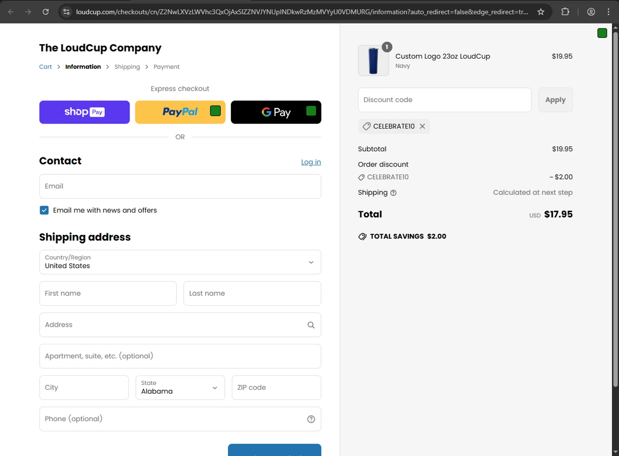Open the Chrome three-dot menu
Screen dimensions: 619x456
608,12
